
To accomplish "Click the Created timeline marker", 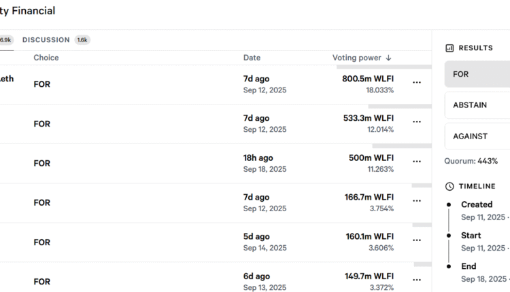I will point(448,204).
